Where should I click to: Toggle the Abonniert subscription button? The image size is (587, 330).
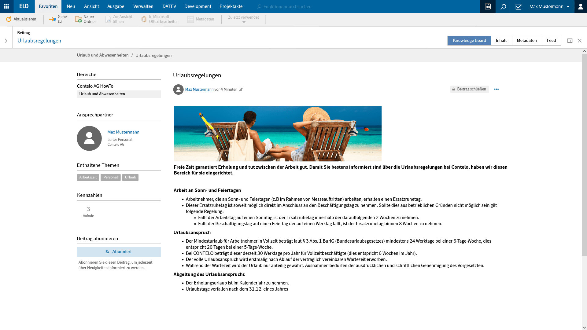(119, 252)
